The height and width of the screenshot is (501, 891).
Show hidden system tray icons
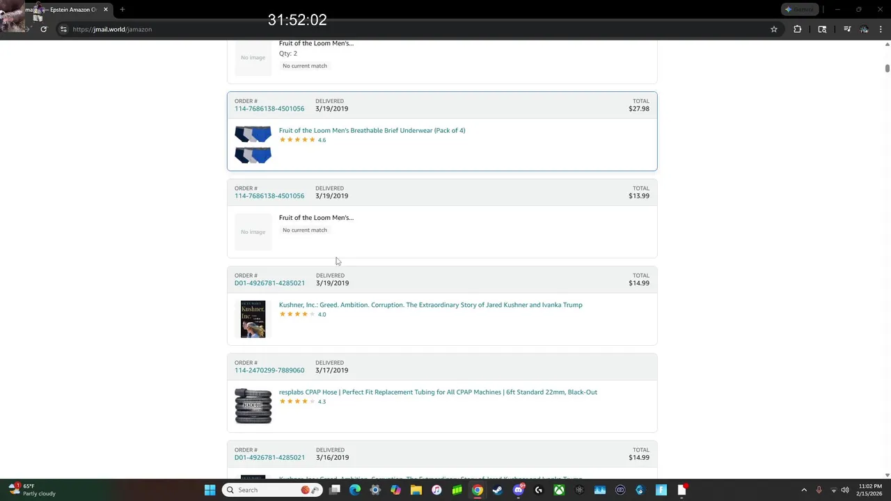coord(804,490)
